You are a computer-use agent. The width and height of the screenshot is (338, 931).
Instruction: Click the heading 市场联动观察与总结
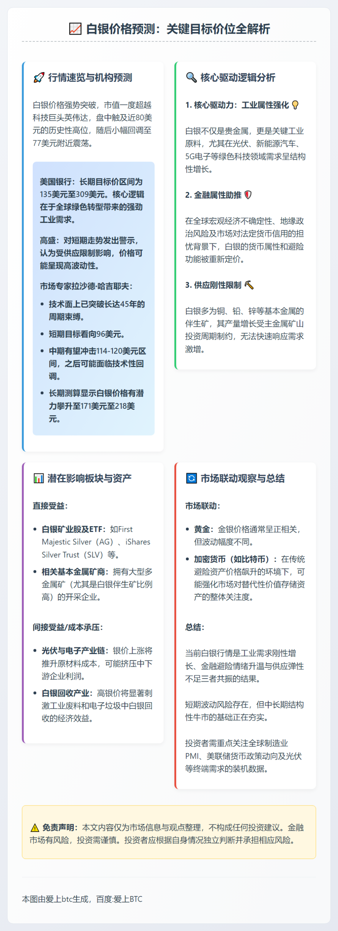[243, 478]
